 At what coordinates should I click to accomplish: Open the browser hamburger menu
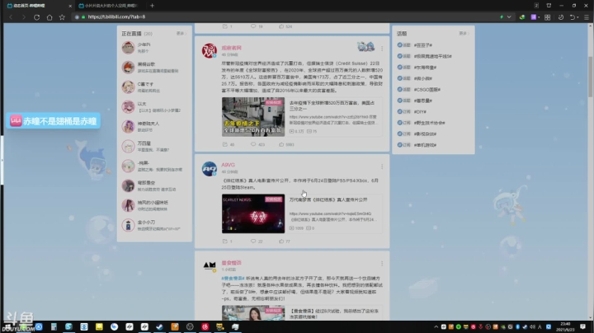(587, 17)
